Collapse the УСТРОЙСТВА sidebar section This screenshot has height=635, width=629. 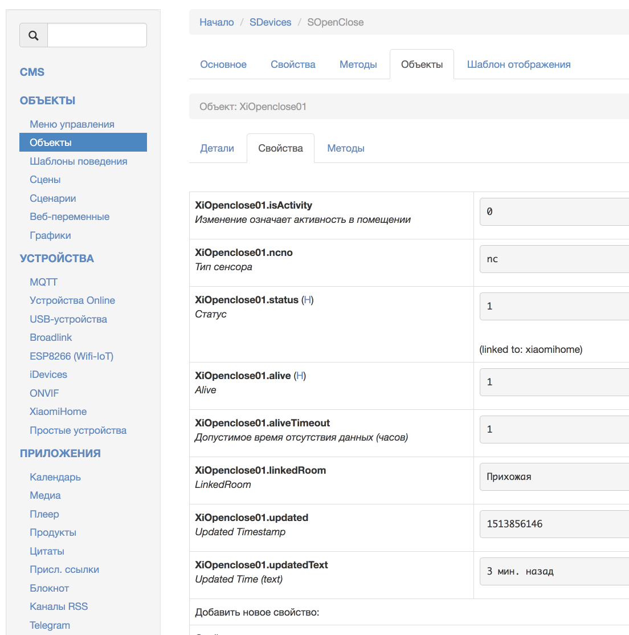pyautogui.click(x=56, y=258)
